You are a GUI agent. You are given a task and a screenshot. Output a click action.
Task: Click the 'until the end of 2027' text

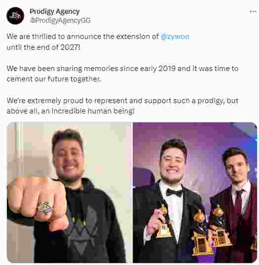coord(43,47)
